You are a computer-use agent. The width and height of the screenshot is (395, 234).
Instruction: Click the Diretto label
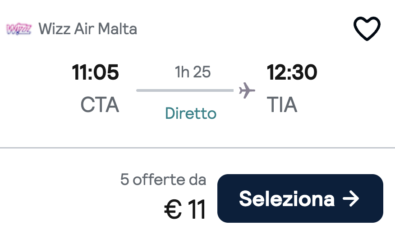191,113
